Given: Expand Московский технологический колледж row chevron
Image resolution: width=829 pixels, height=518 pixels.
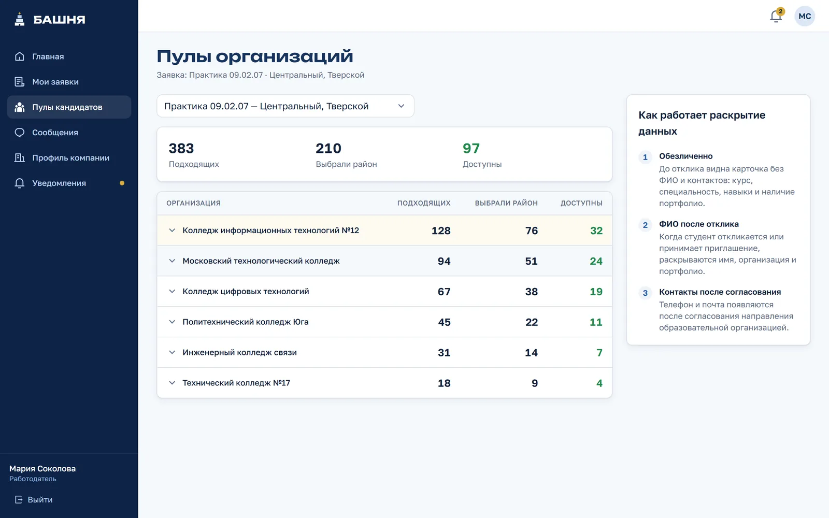Looking at the screenshot, I should pyautogui.click(x=172, y=261).
